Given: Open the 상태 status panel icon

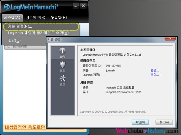Looking at the screenshot, I should click(63, 53).
